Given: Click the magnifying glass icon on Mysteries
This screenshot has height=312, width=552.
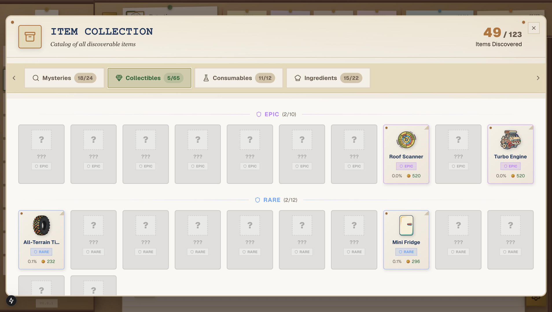Looking at the screenshot, I should point(35,78).
